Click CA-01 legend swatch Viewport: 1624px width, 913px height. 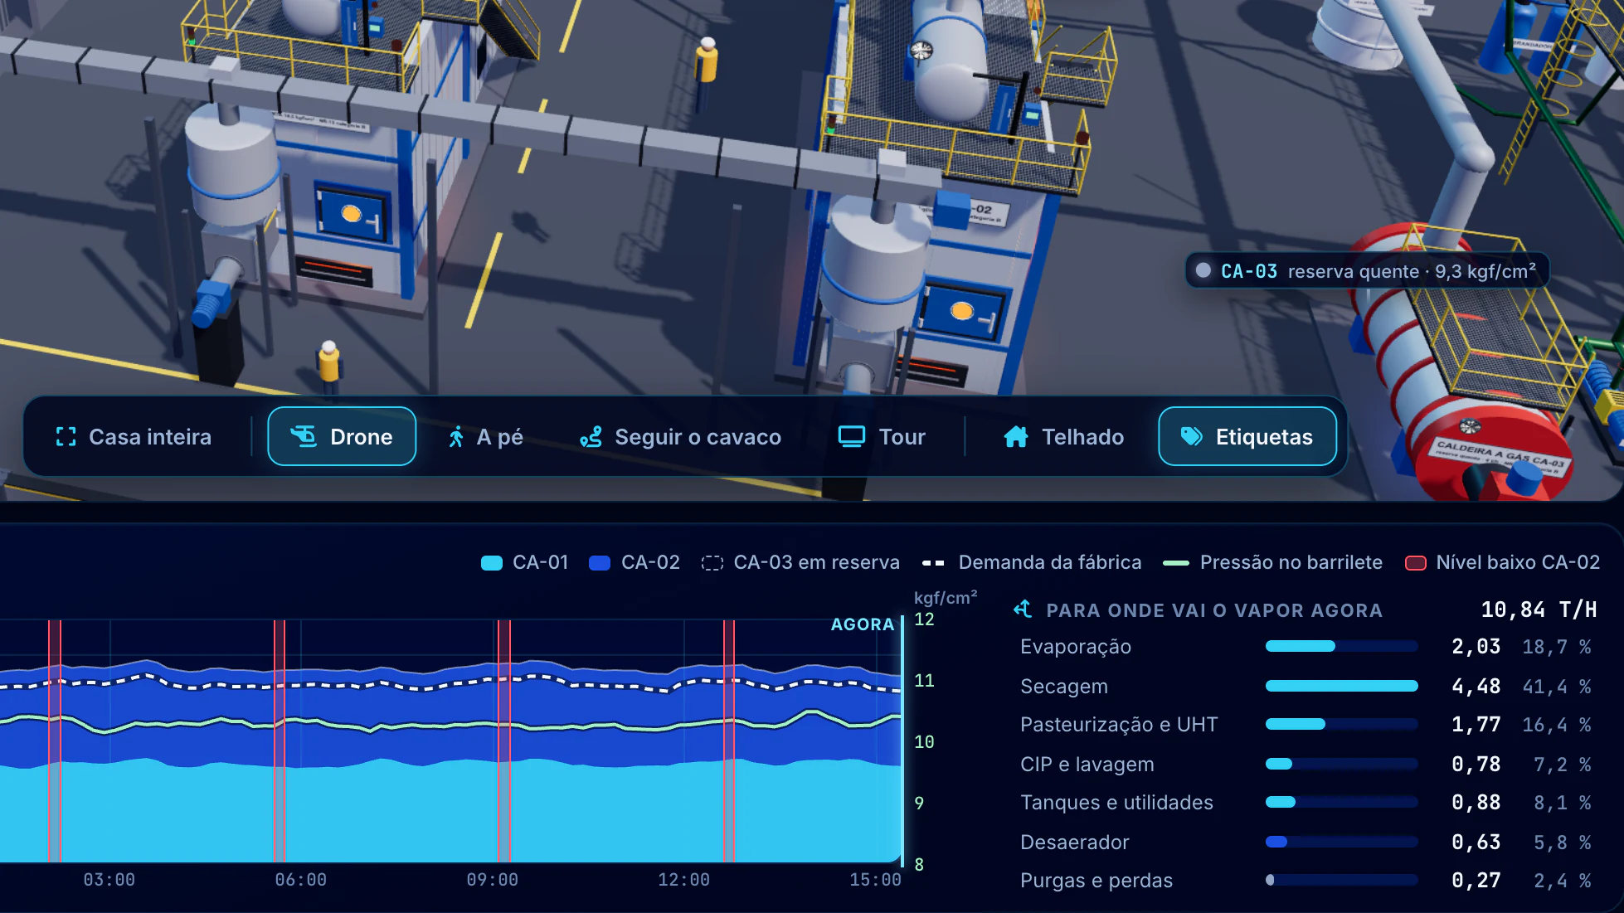click(492, 563)
